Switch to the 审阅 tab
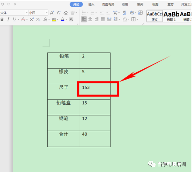Viewport: 192px width, 173px height. (x=140, y=4)
